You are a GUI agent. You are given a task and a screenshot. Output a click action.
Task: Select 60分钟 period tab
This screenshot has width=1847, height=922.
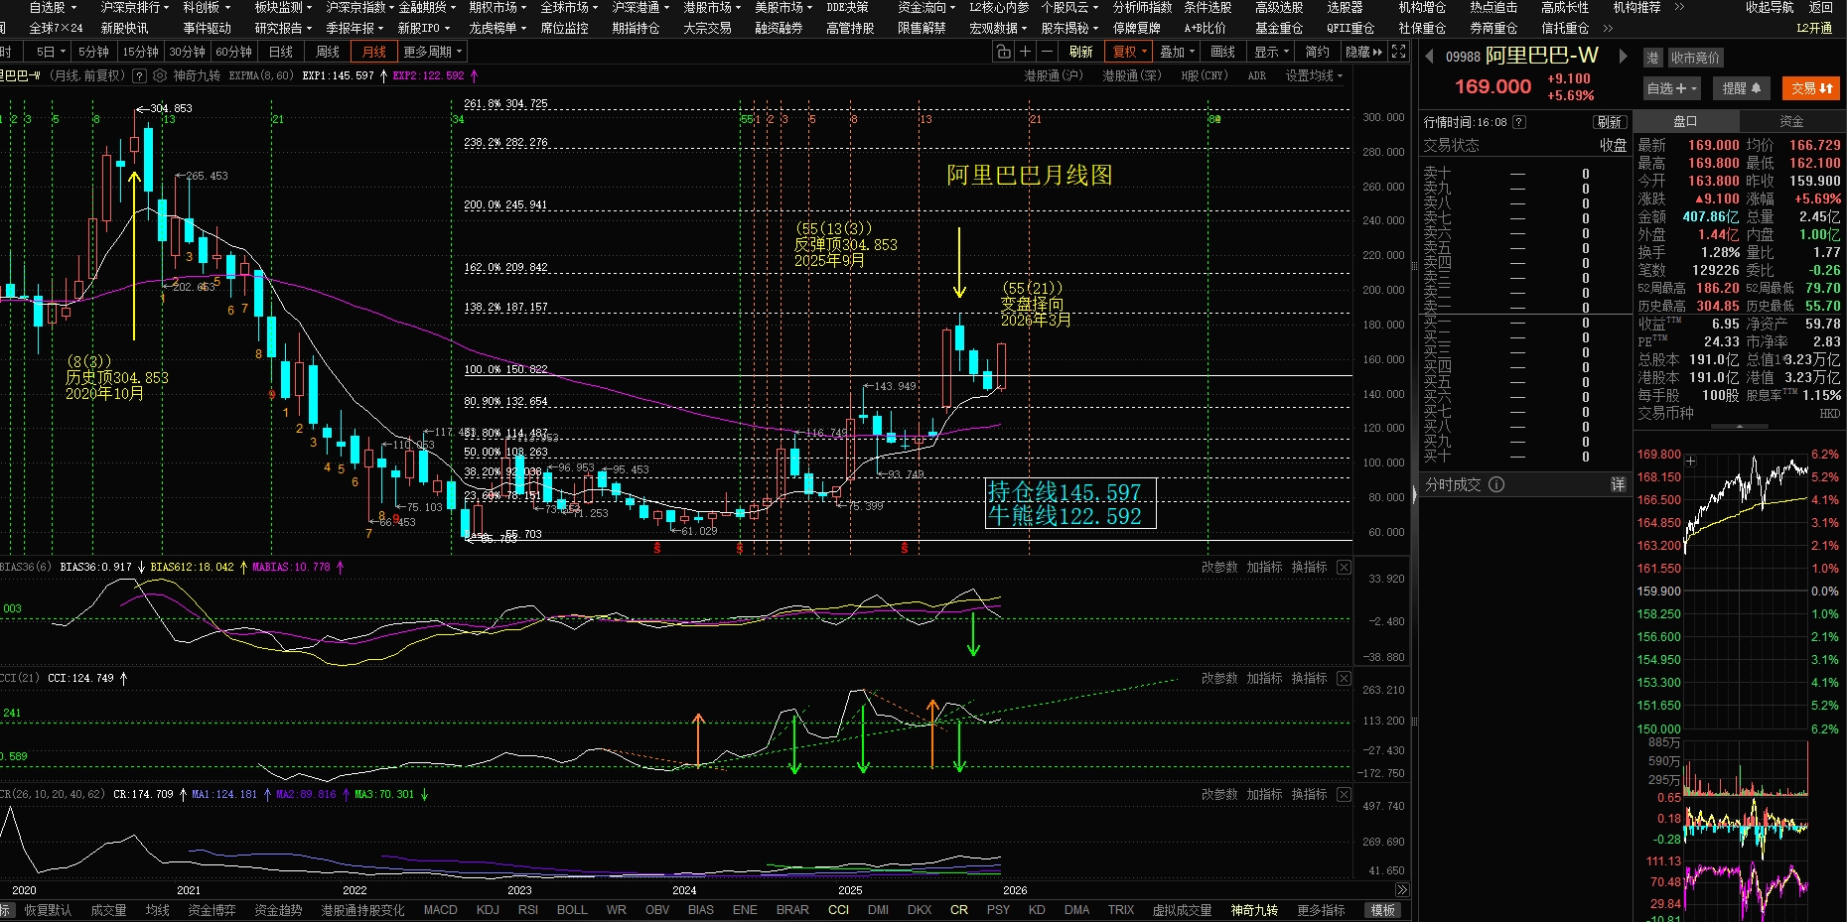point(234,52)
